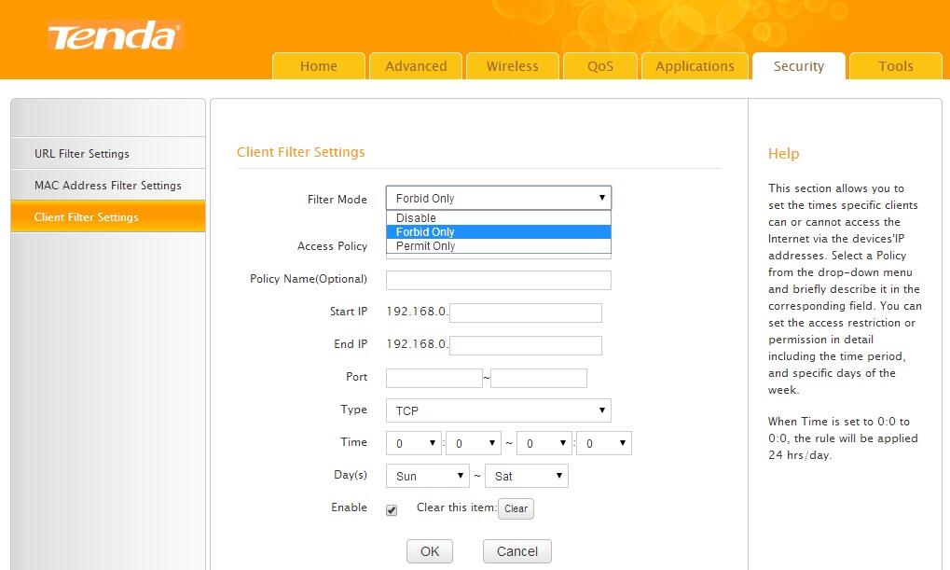Open MAC Address Filter Settings
Image resolution: width=950 pixels, height=570 pixels.
108,185
